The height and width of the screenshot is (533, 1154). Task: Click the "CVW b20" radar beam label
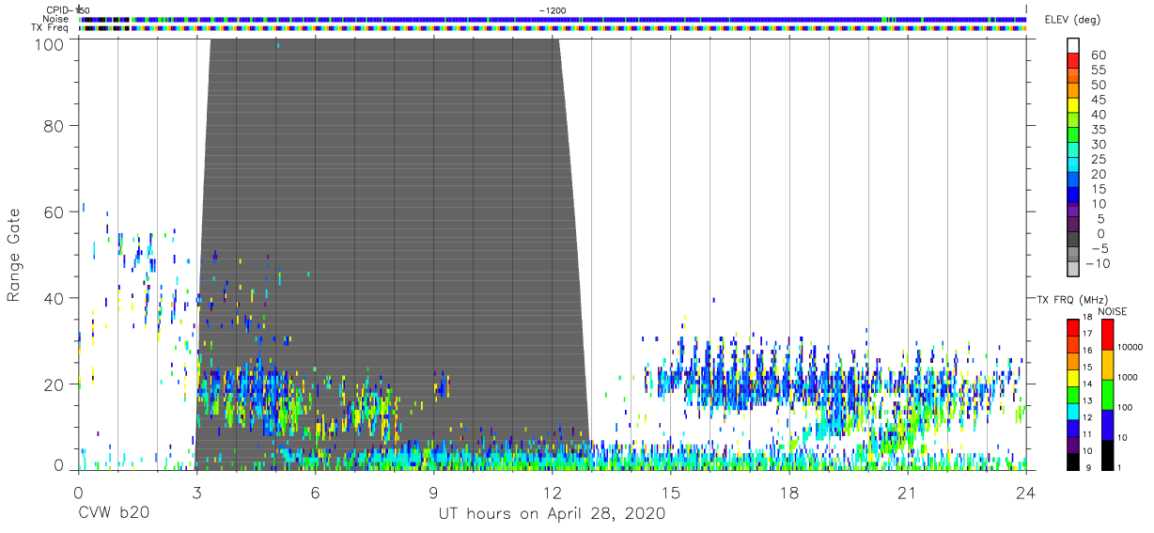pos(114,514)
